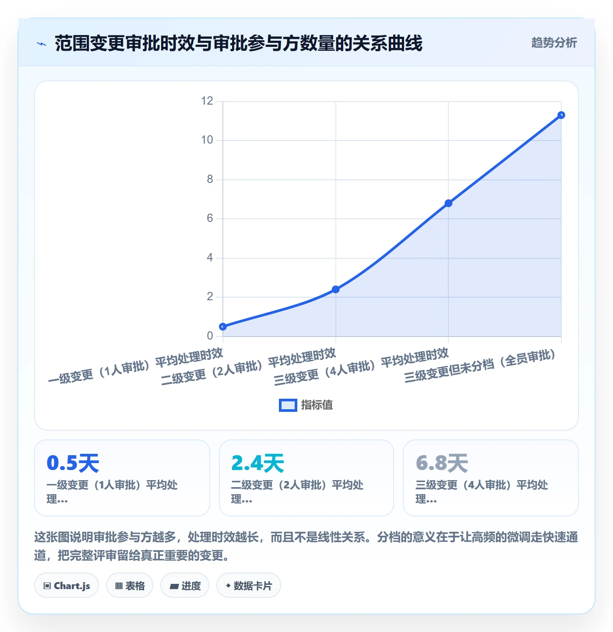Click the y-axis value 2
This screenshot has height=632, width=613.
point(210,297)
